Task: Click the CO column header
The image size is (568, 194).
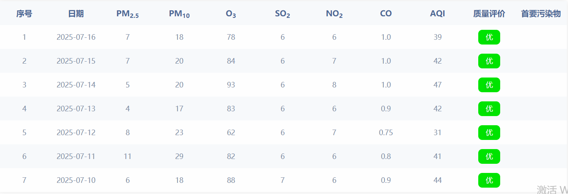Action: point(386,14)
